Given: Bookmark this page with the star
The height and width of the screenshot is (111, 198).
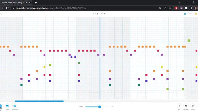Looking at the screenshot, I should (170, 8).
